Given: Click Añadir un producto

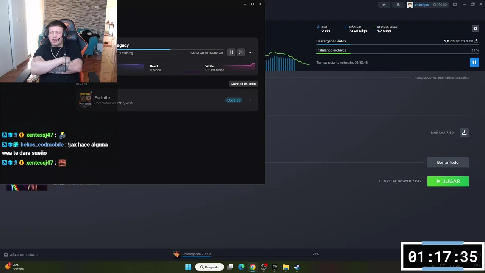Looking at the screenshot, I should click(21, 254).
